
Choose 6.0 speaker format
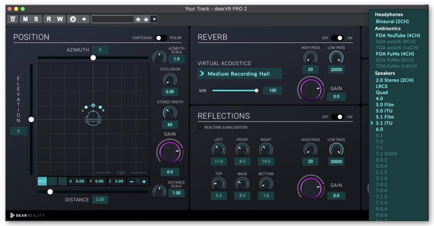pos(379,129)
